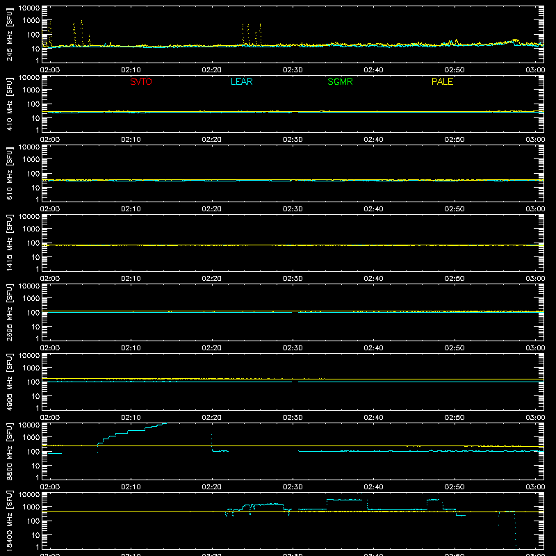556x556 pixels.
Task: Select the 410 MHz [SFU] axis label
Action: click(9, 104)
